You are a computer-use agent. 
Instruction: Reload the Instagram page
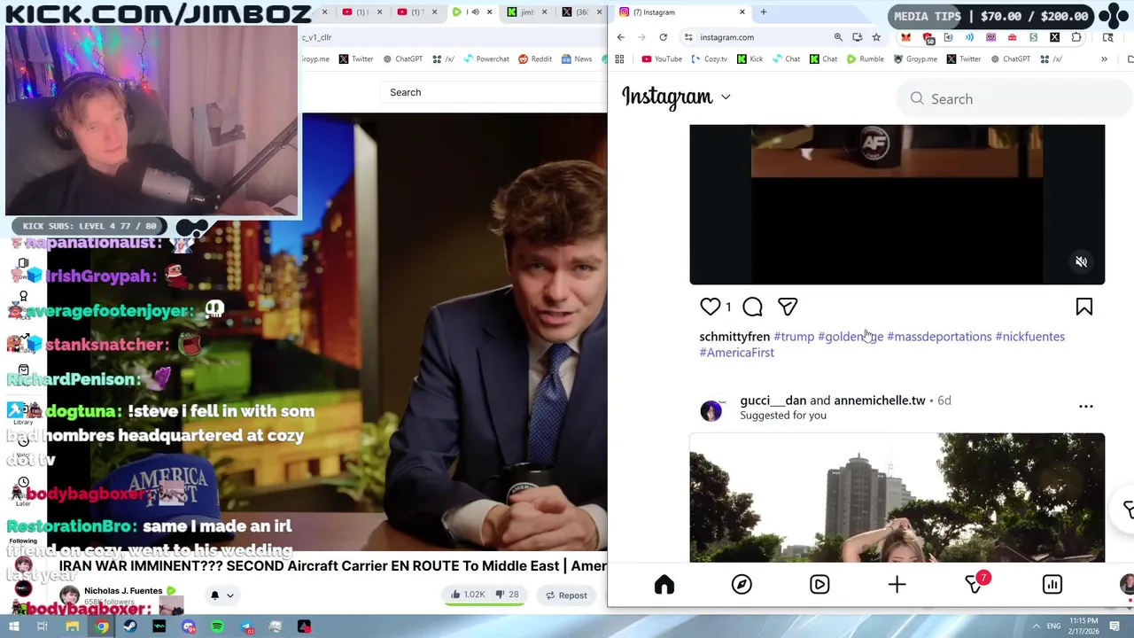663,37
